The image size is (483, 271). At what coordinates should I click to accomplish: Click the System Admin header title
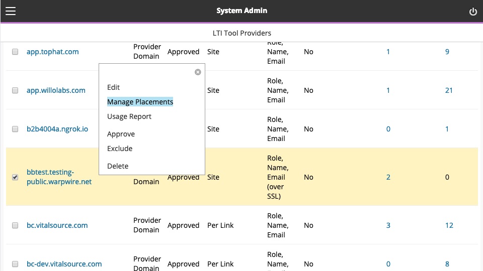point(242,11)
